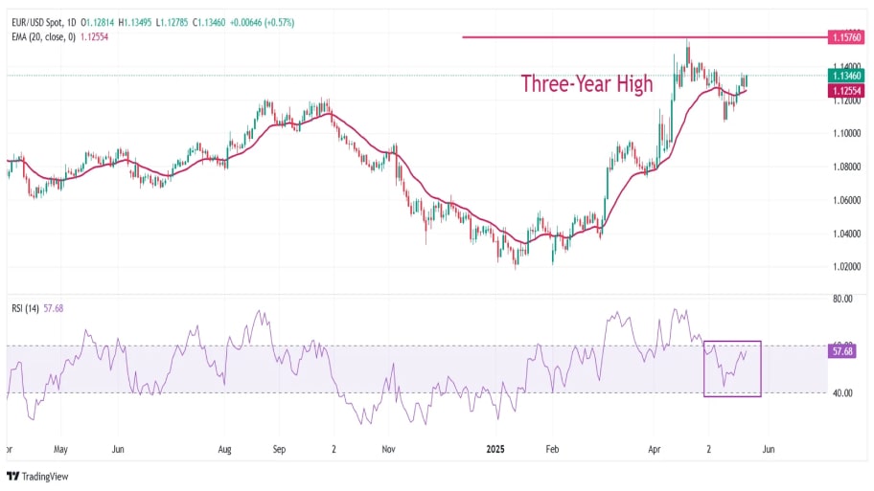Click the 1D interval label in the legend

click(71, 23)
